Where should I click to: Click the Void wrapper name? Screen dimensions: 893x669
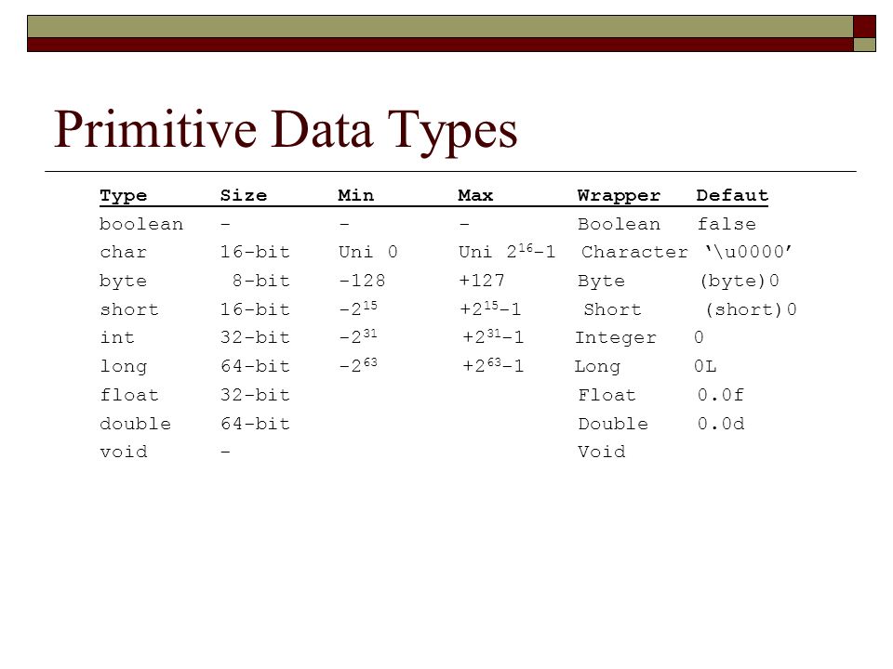(x=602, y=452)
